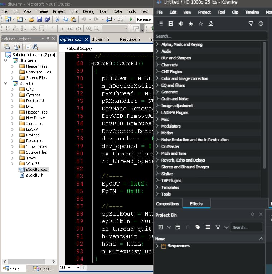The image size is (272, 274).
Task: Show custom effects star-brush icon in Kdenlive
Action: pyautogui.click(x=191, y=24)
